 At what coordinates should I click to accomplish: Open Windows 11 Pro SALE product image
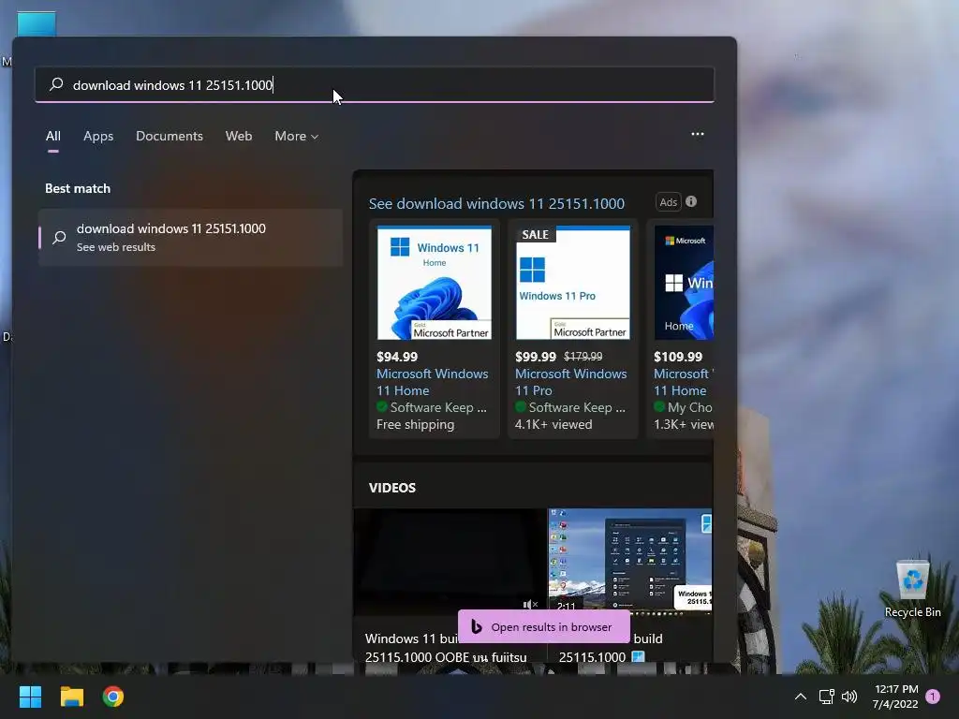(573, 283)
